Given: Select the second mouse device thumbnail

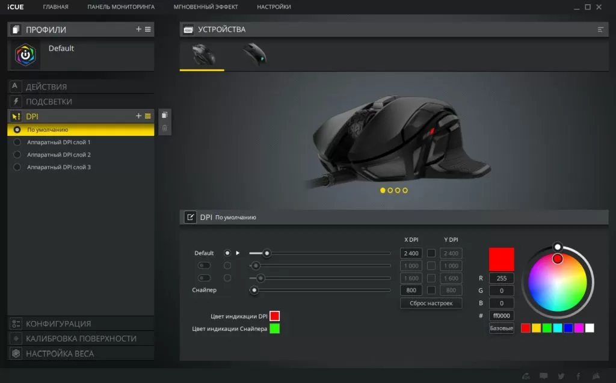Looking at the screenshot, I should [x=254, y=55].
